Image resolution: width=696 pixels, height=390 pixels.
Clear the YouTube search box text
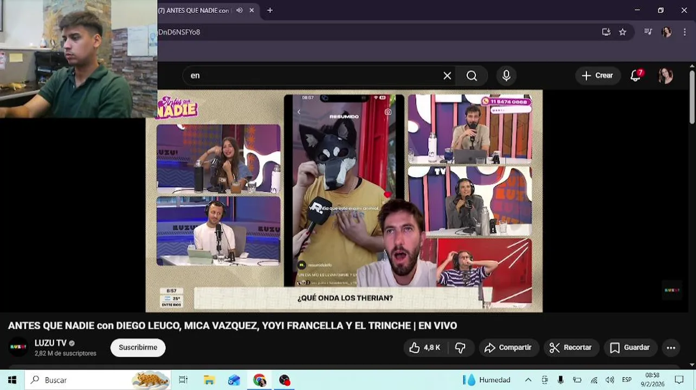pos(447,76)
